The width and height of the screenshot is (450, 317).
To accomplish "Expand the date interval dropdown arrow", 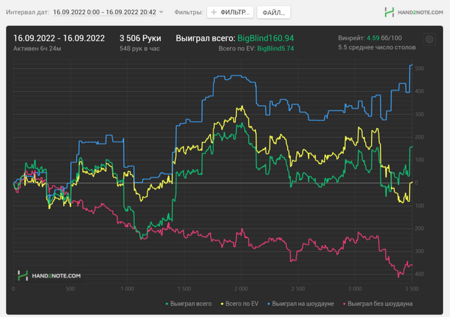I will (x=161, y=12).
